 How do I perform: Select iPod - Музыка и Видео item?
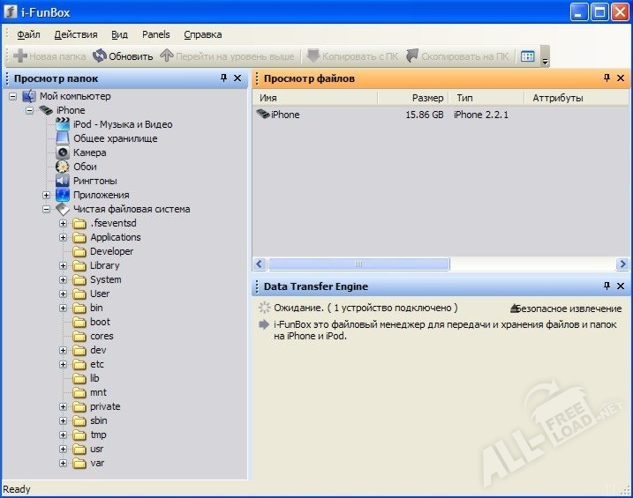coord(122,124)
